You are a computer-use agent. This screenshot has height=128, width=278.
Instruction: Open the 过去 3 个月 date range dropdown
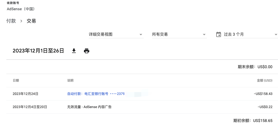point(251,35)
